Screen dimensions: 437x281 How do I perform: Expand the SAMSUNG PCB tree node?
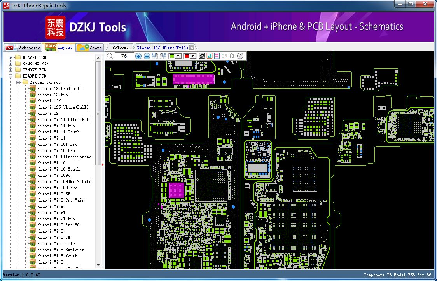pos(10,64)
